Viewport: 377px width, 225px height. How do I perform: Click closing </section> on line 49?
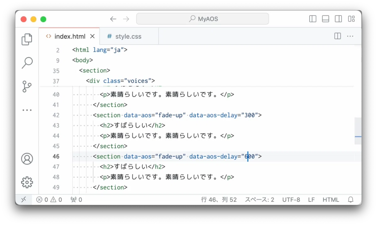point(110,187)
